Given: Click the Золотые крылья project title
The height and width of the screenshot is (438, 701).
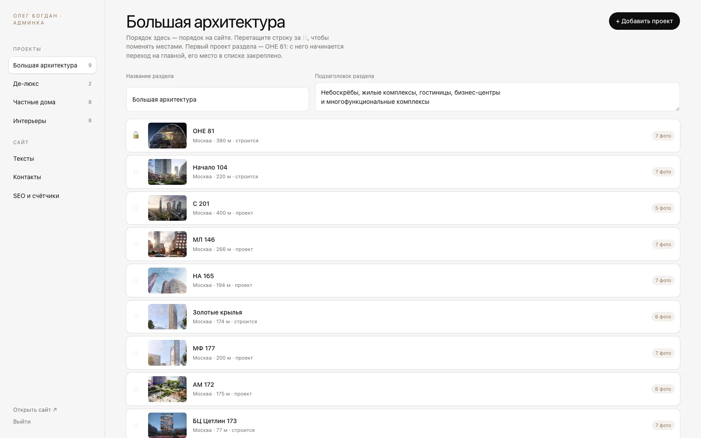Looking at the screenshot, I should 217,312.
